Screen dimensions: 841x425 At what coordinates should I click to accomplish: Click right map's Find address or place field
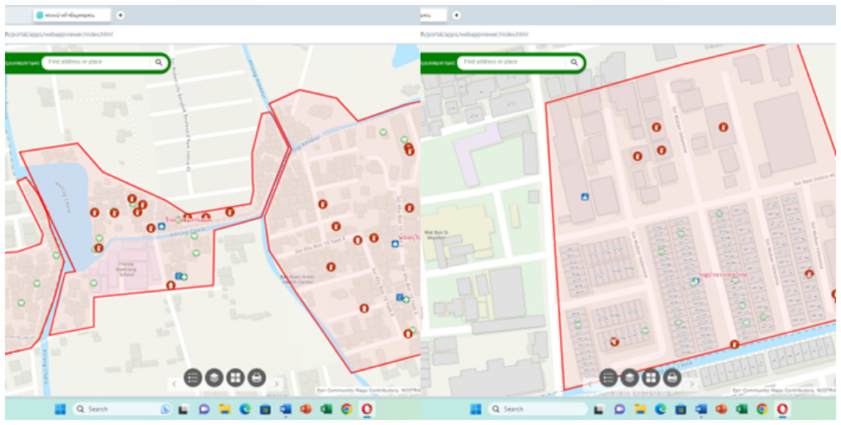[511, 62]
